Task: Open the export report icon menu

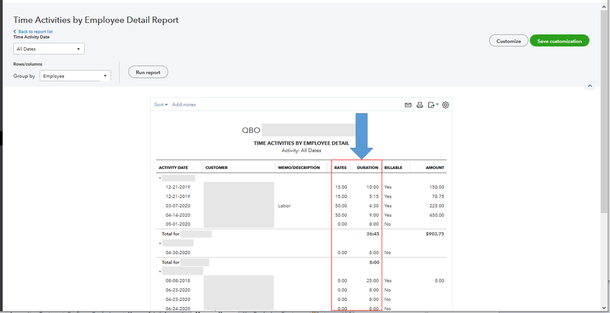Action: click(x=432, y=105)
